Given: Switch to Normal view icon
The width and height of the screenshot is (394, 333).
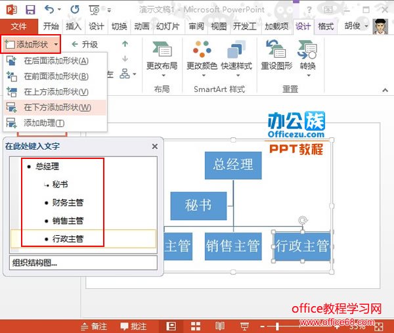Looking at the screenshot, I should 171,326.
